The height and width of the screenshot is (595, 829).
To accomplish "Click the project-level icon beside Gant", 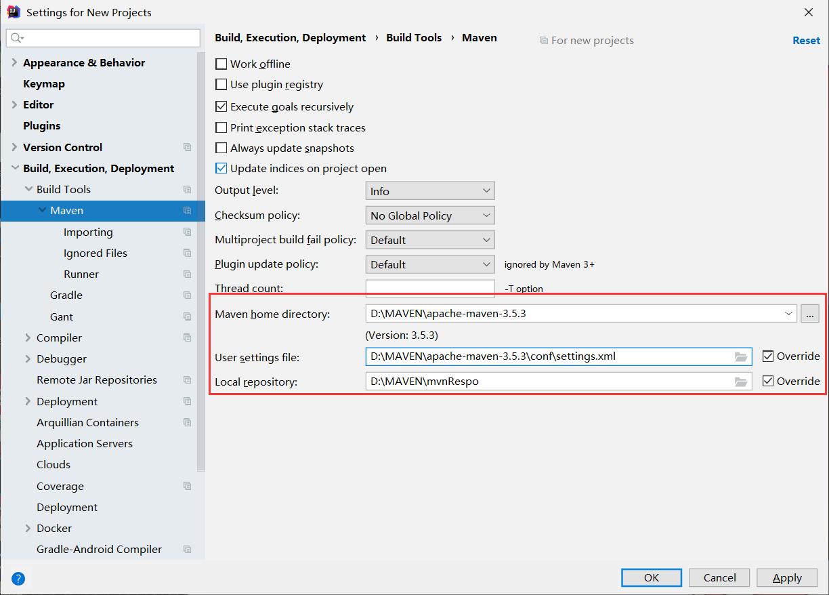I will pos(188,316).
